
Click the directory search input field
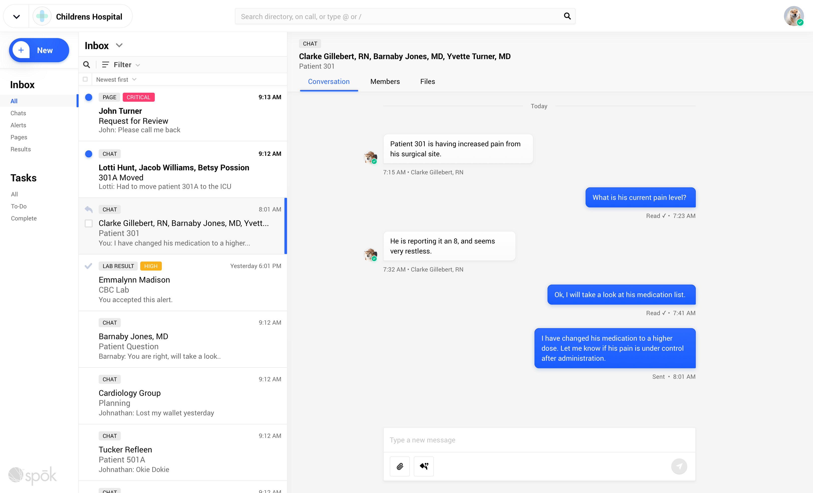click(405, 16)
